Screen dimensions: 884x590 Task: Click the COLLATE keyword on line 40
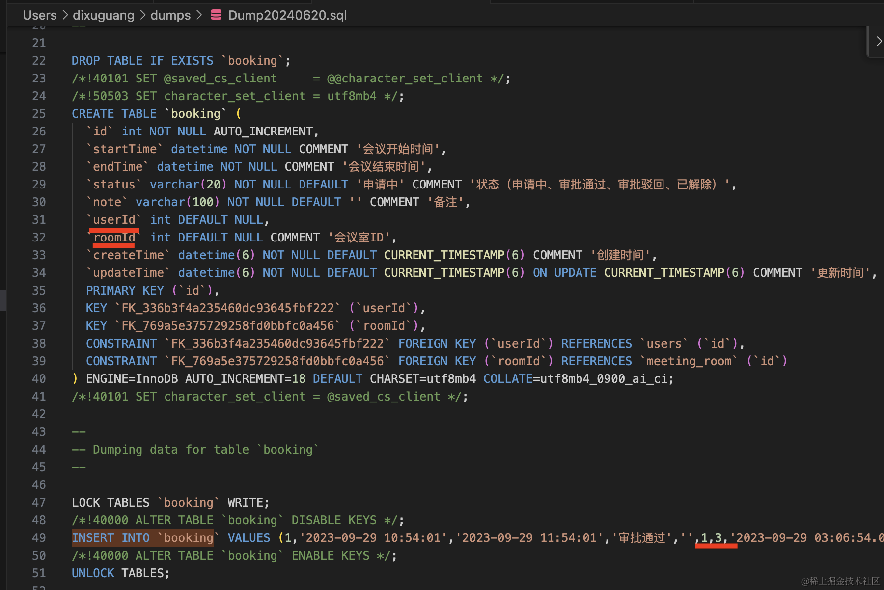click(x=508, y=379)
